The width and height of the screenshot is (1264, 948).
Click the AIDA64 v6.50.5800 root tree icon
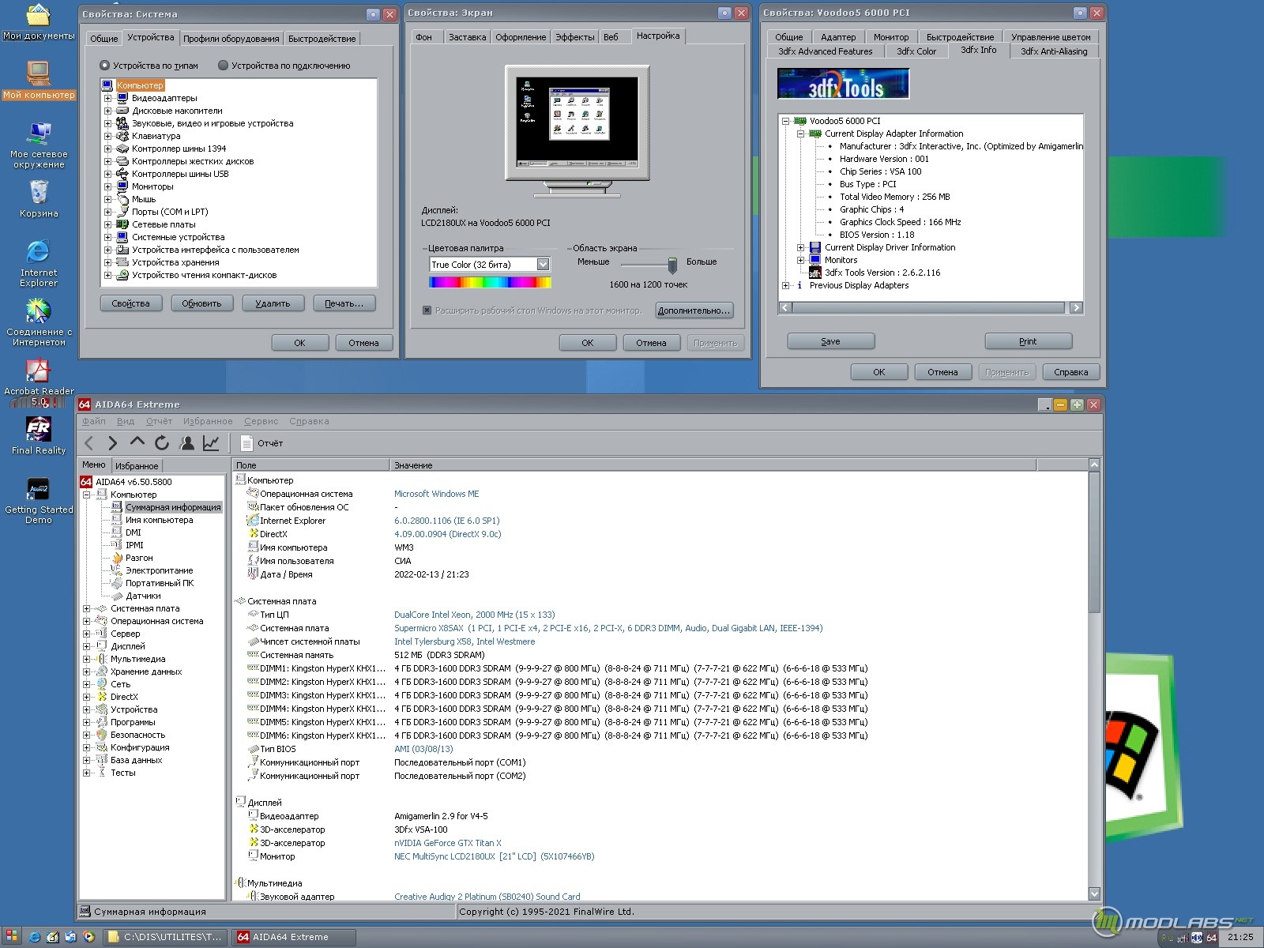click(x=86, y=482)
